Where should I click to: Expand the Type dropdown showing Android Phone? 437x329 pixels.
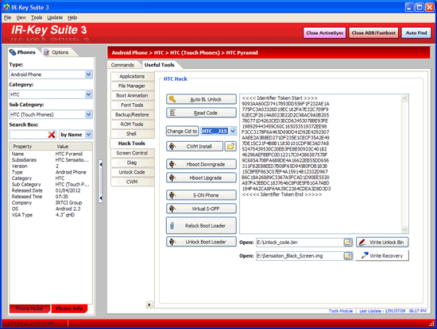pos(89,75)
